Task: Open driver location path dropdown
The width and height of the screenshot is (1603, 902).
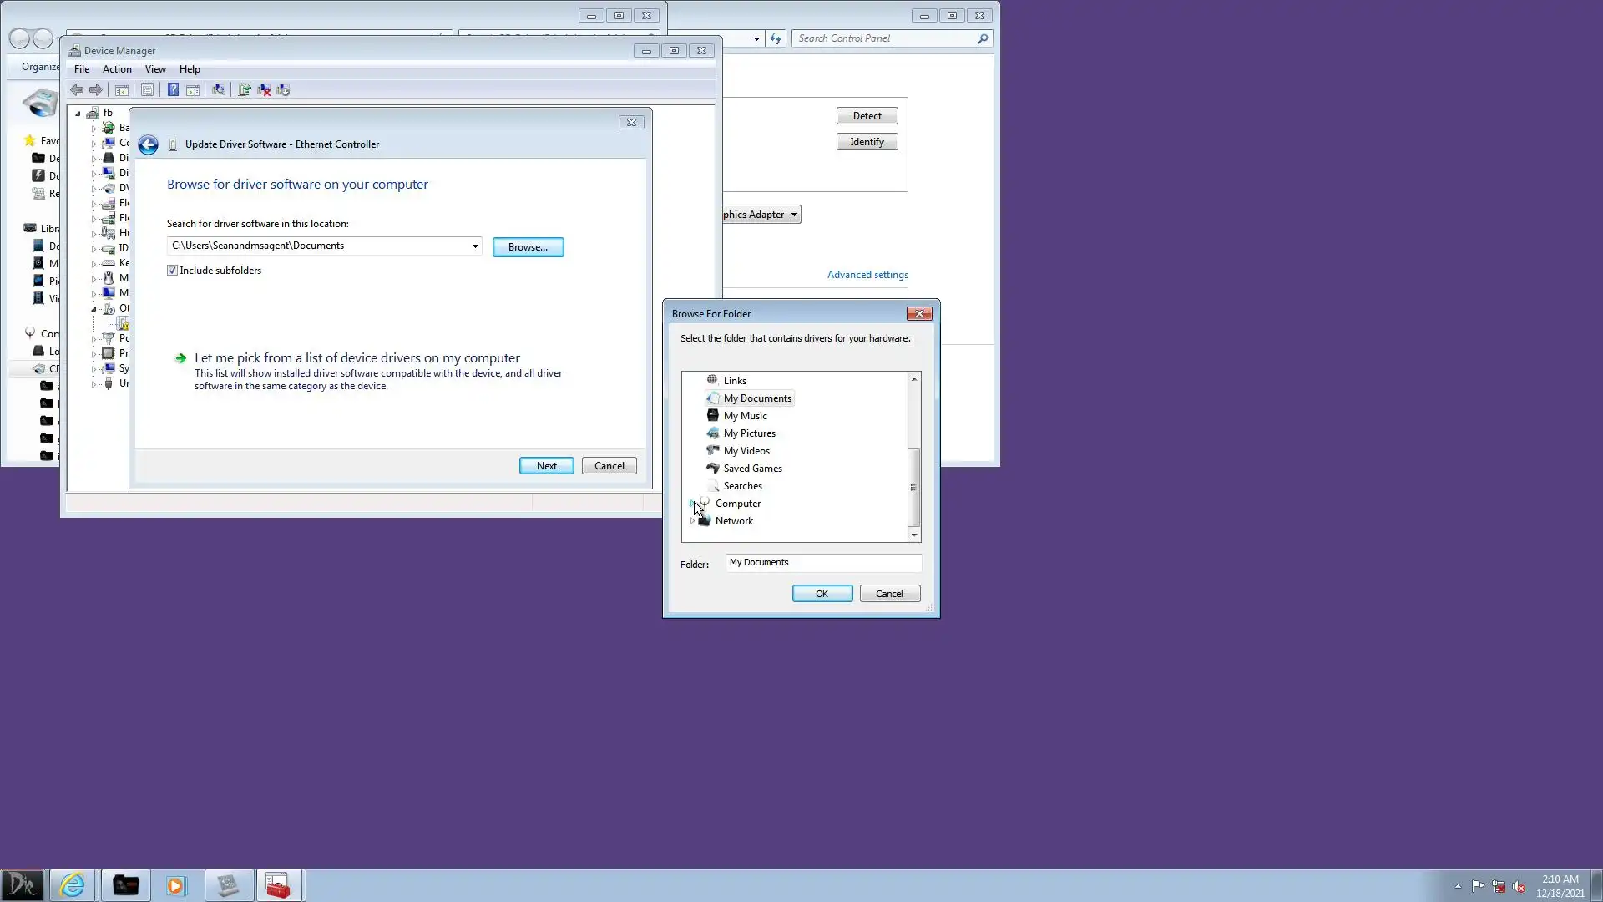Action: pyautogui.click(x=475, y=246)
